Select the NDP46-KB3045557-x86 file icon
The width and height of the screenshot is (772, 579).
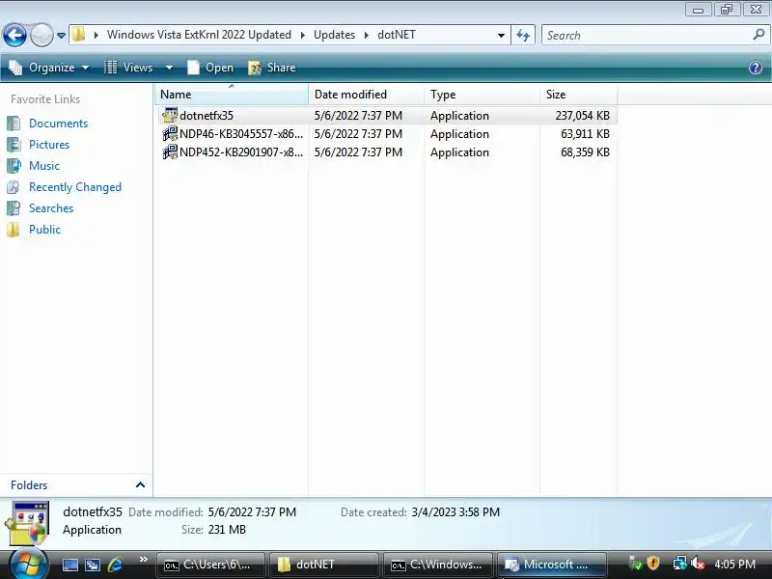click(x=170, y=133)
